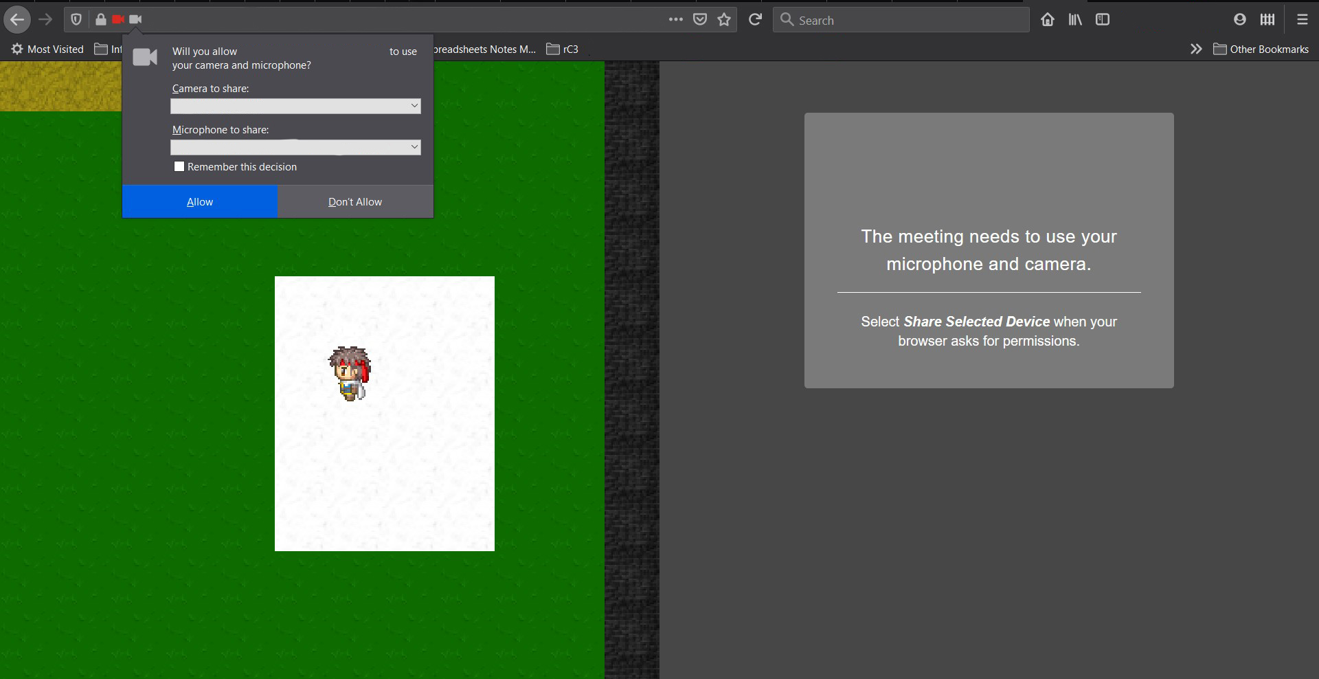Screen dimensions: 1319x679
Task: Bookmark this page with the star icon
Action: coord(724,20)
